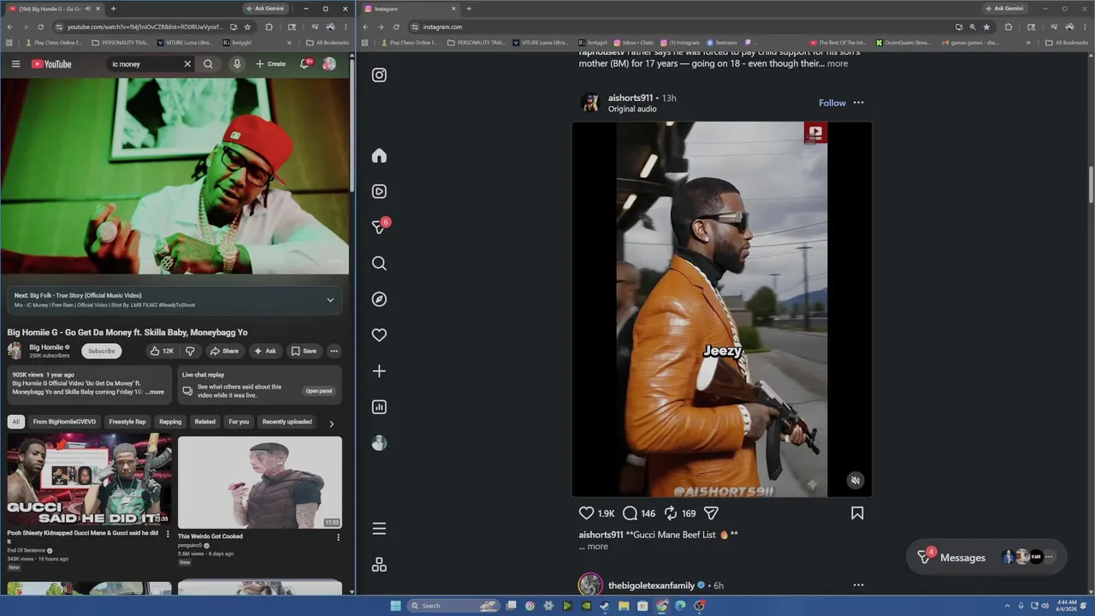1095x616 pixels.
Task: Follow aishorts911 on Instagram
Action: (832, 103)
